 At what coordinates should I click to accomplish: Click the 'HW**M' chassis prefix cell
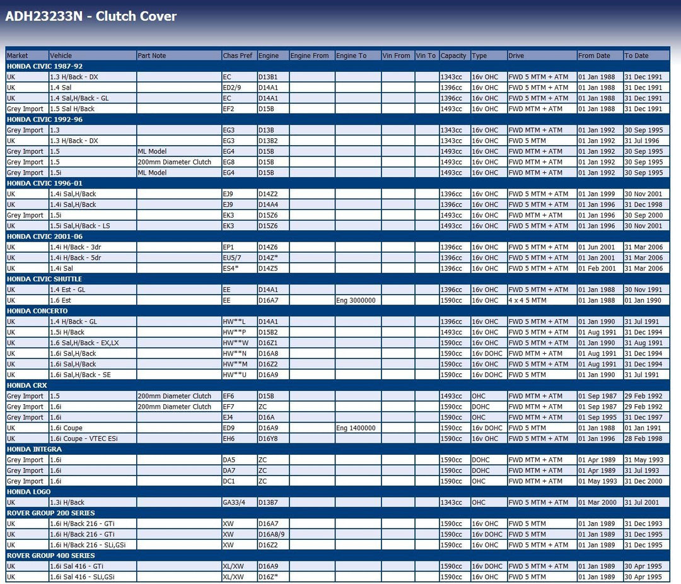point(240,365)
